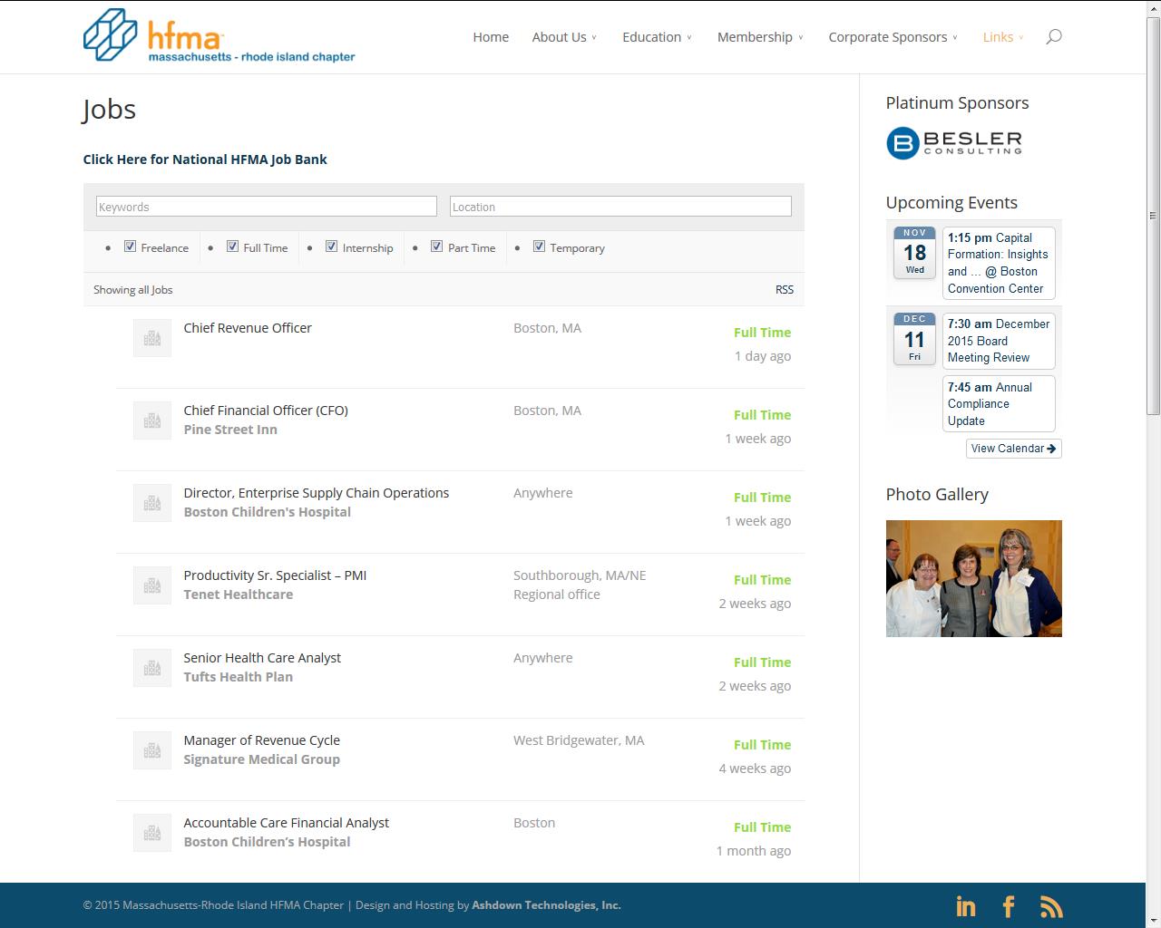This screenshot has height=928, width=1161.
Task: Click 'Showing all Jobs' status text
Action: 133,290
